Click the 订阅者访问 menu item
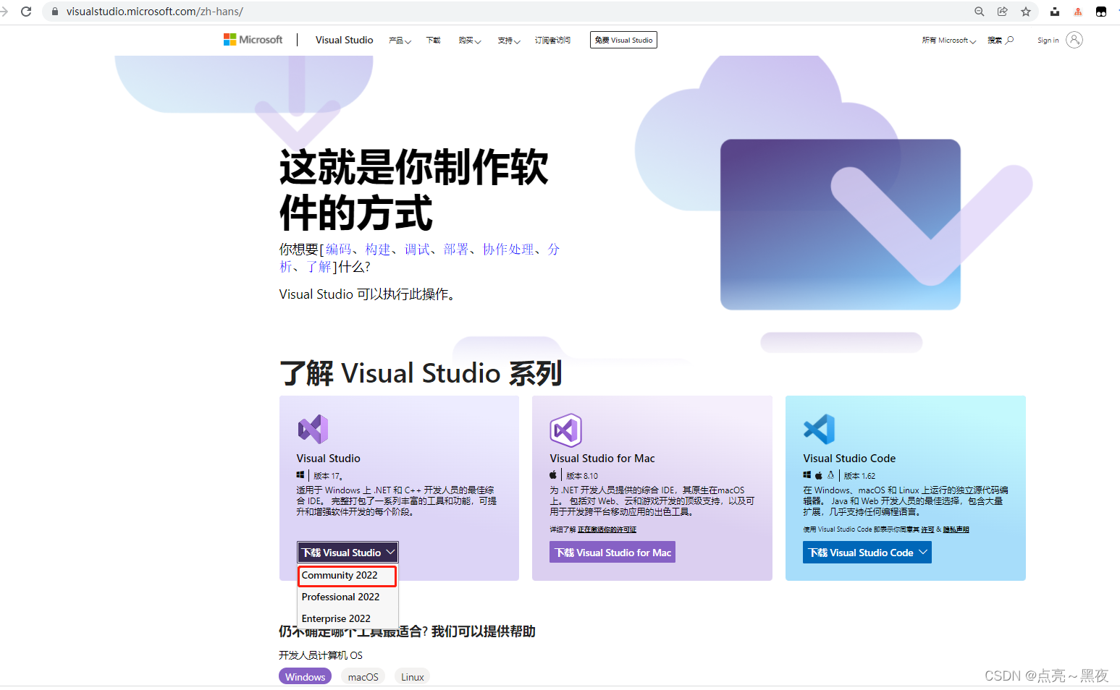Screen dimensions: 1120x690 [x=552, y=40]
